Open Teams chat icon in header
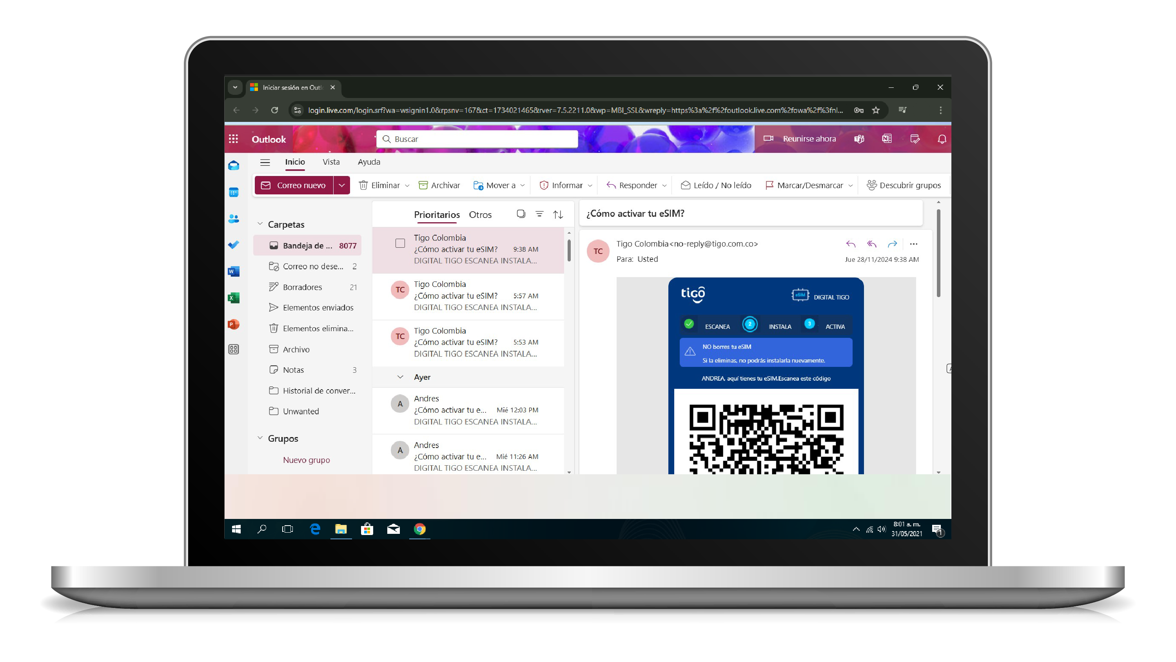1176x662 pixels. 859,139
